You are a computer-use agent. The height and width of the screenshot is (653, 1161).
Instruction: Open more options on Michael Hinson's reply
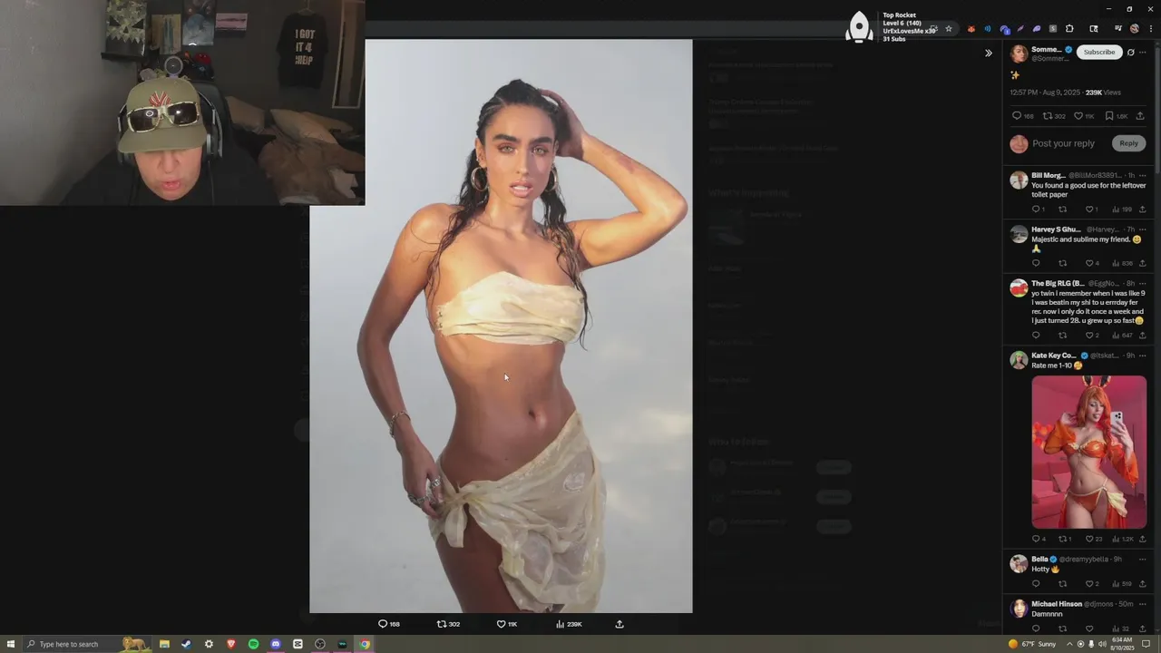(1143, 604)
